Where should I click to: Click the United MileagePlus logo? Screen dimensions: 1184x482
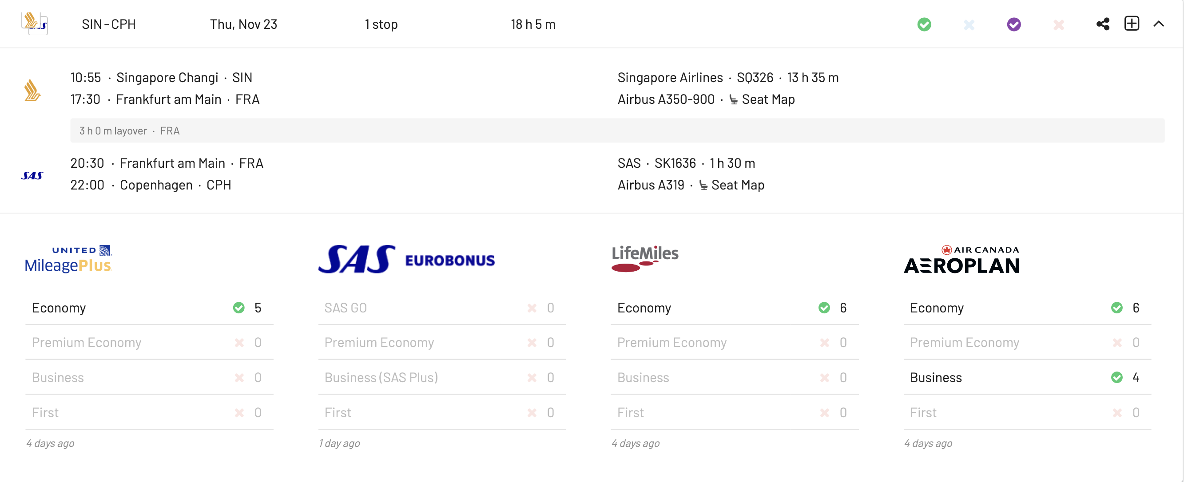(68, 259)
